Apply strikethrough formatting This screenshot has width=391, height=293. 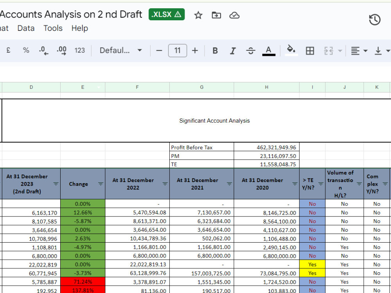click(x=251, y=50)
